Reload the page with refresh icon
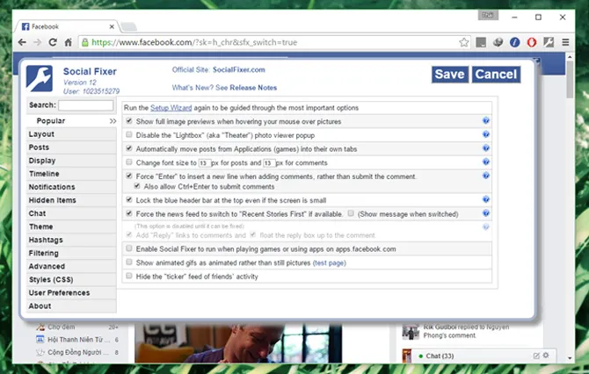Viewport: 589px width, 374px height. (53, 42)
